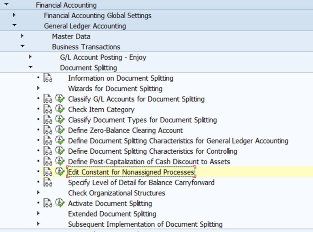
Task: Expand Financial Accounting Global Settings
Action: (x=14, y=15)
